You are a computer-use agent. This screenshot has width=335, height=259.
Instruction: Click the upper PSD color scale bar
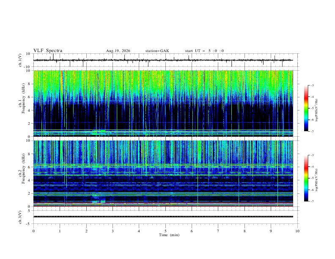[x=306, y=108]
